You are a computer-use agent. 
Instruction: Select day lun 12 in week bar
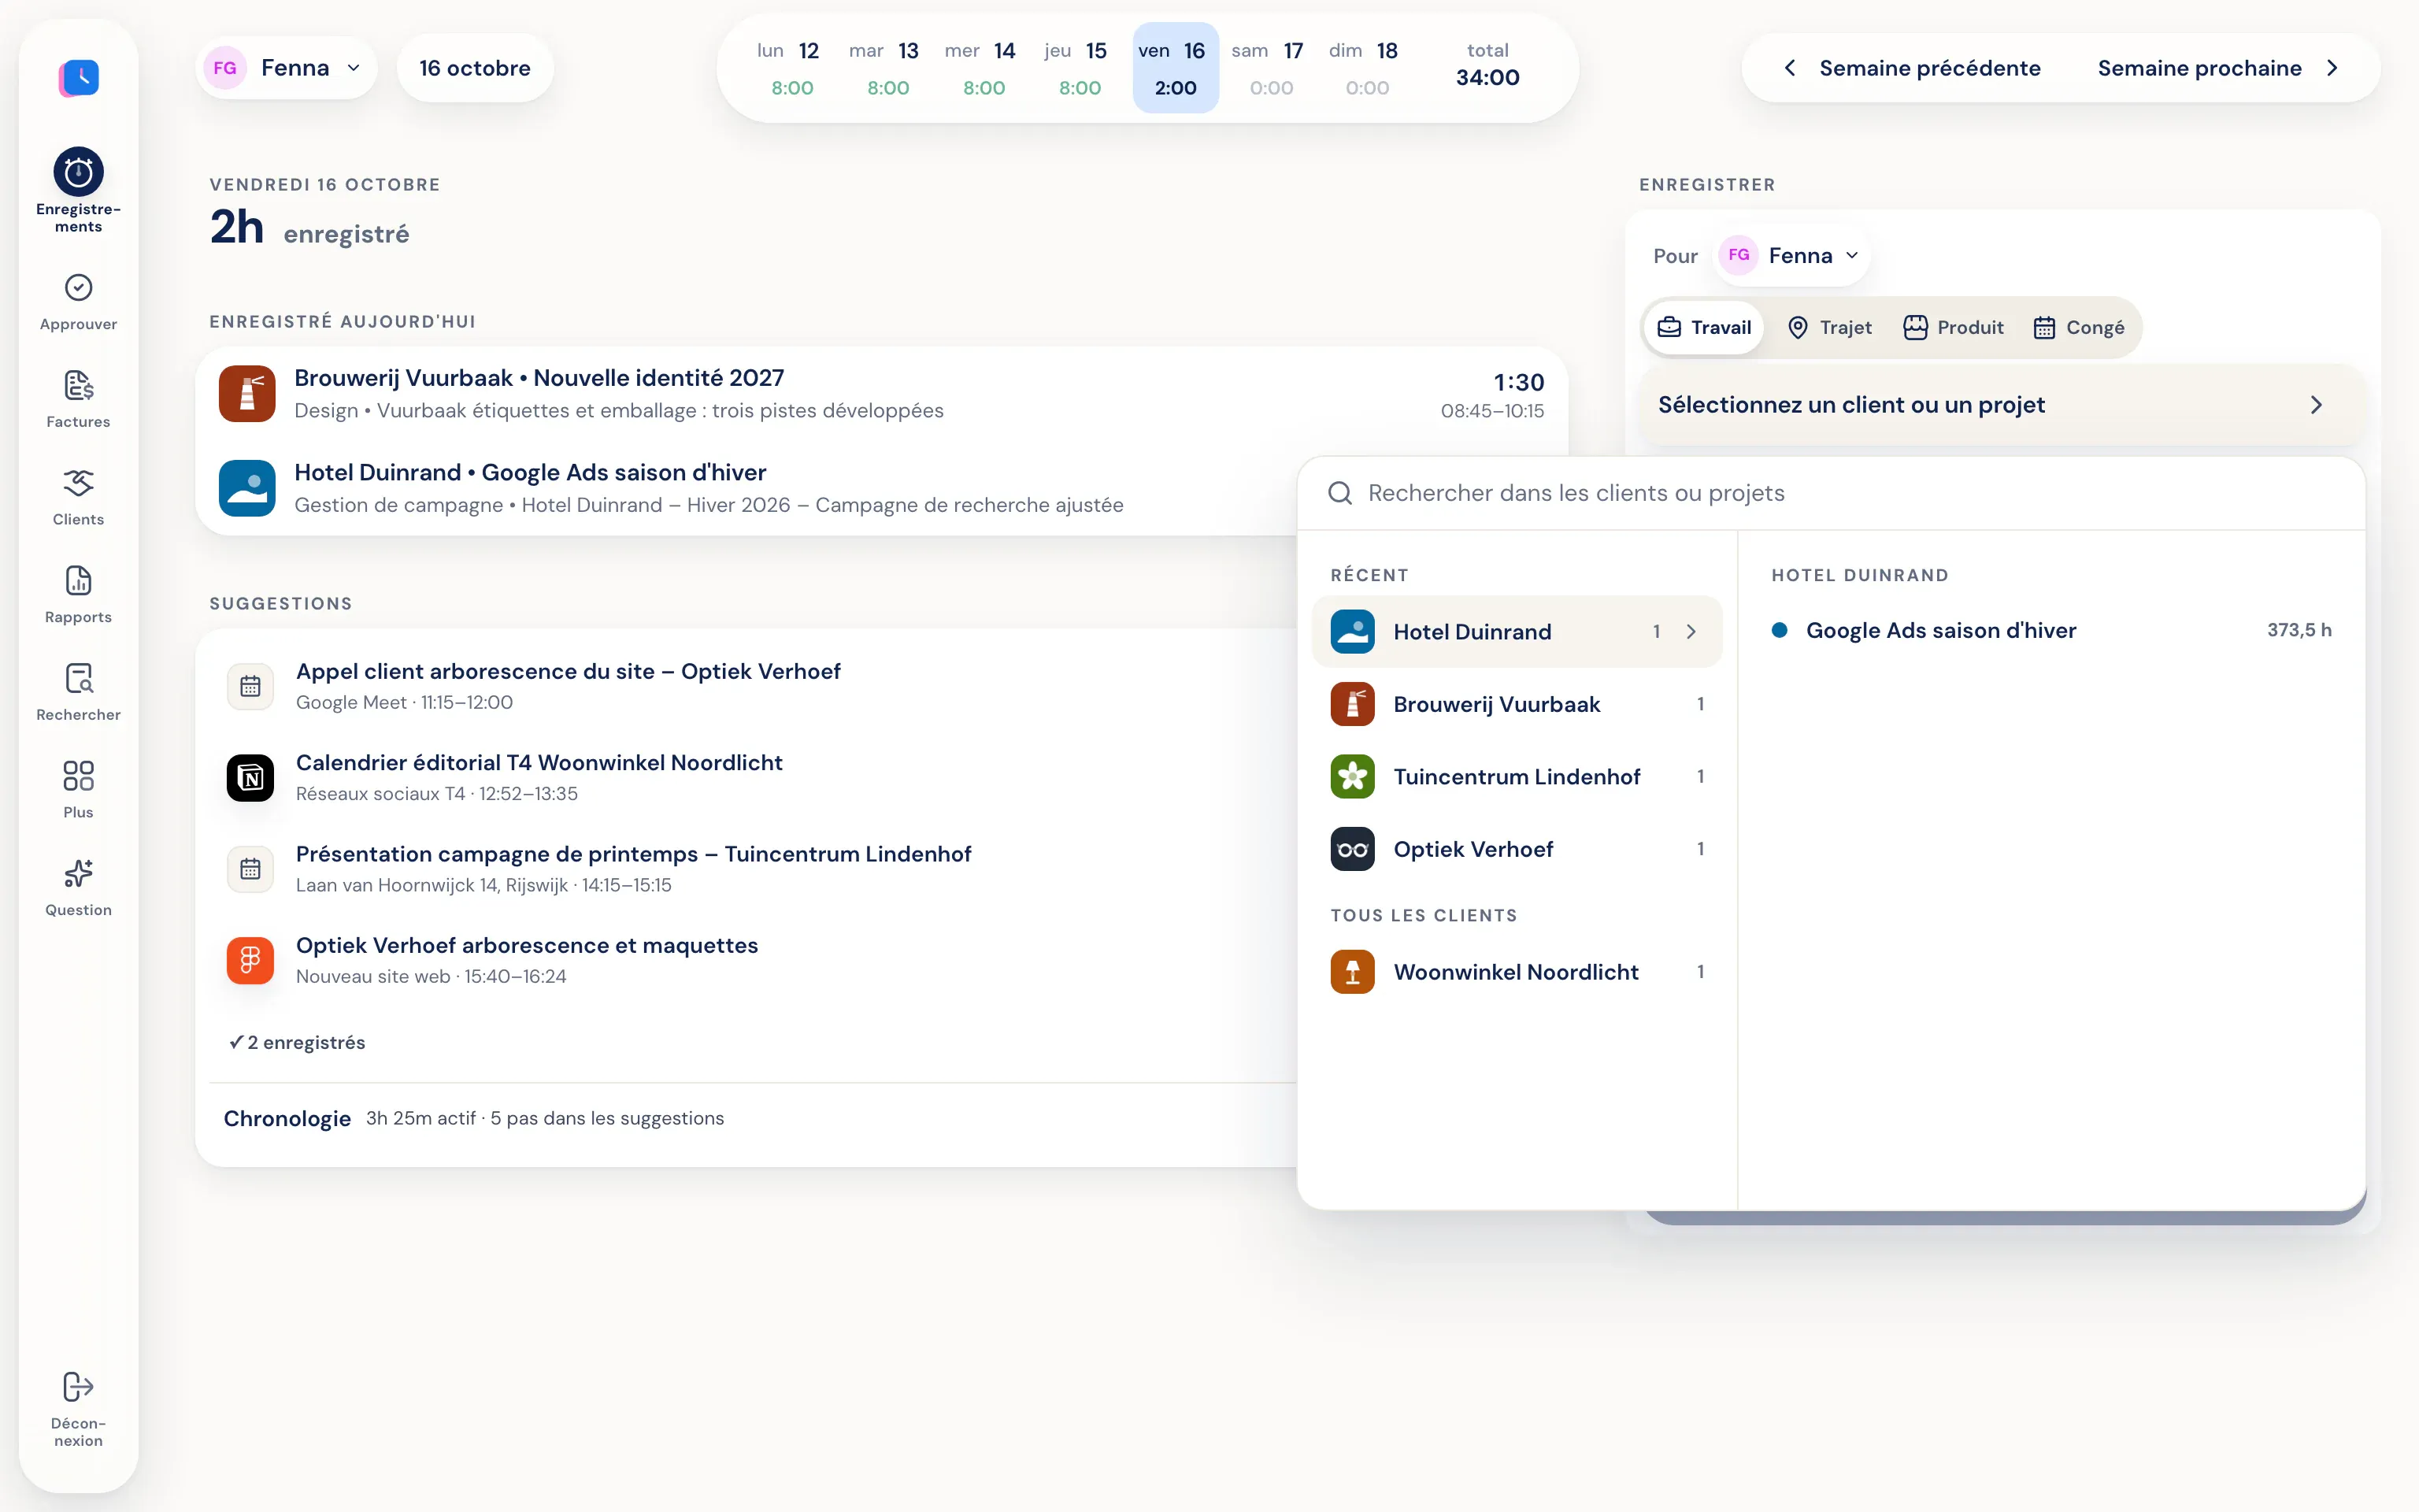click(790, 68)
